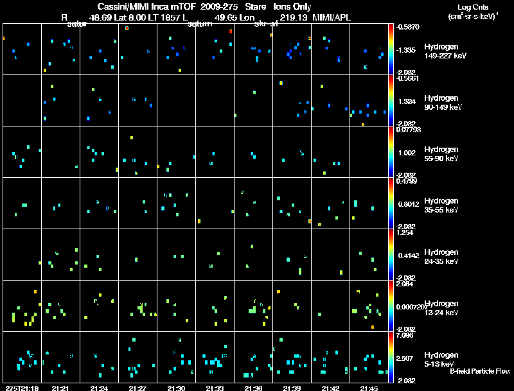Click the '48.69 Lat 8.00 LT 1857 L' text
Screen dimensions: 514x391
point(138,17)
